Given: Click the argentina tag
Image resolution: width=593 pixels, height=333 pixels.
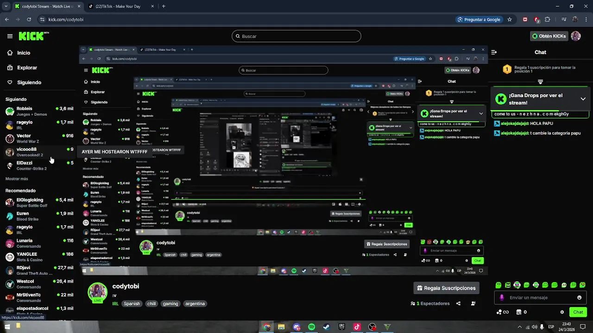Looking at the screenshot, I should pyautogui.click(x=195, y=304).
